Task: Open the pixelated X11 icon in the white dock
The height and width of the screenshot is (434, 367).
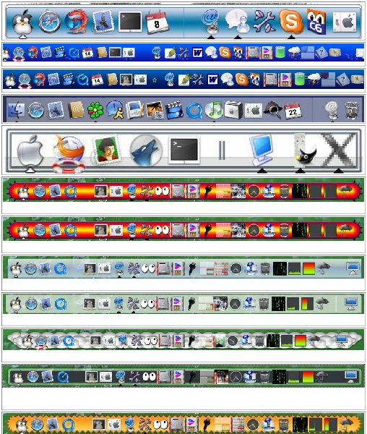Action: click(339, 150)
